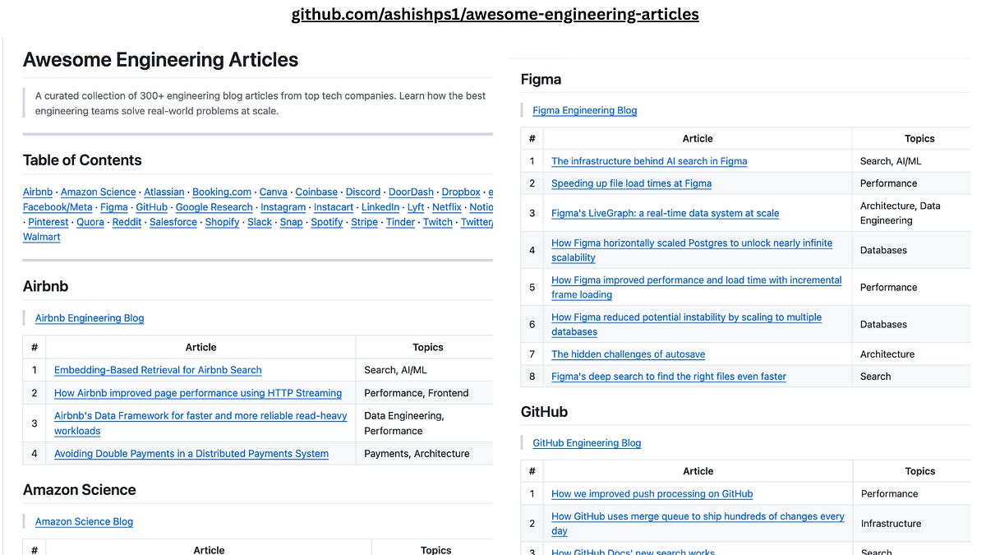Open Discord link in Table of Contents
Image resolution: width=986 pixels, height=555 pixels.
pyautogui.click(x=363, y=192)
